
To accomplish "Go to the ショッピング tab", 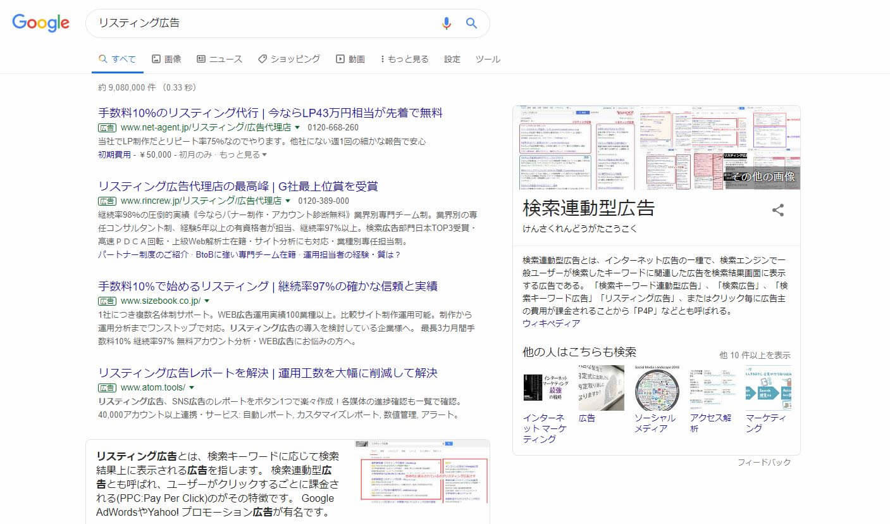I will (288, 59).
